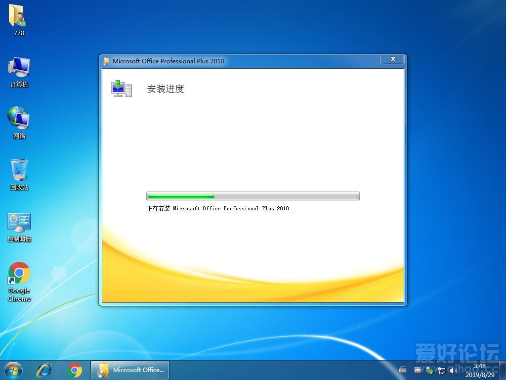The width and height of the screenshot is (506, 380).
Task: Open the input keyboard tray icon
Action: 403,370
